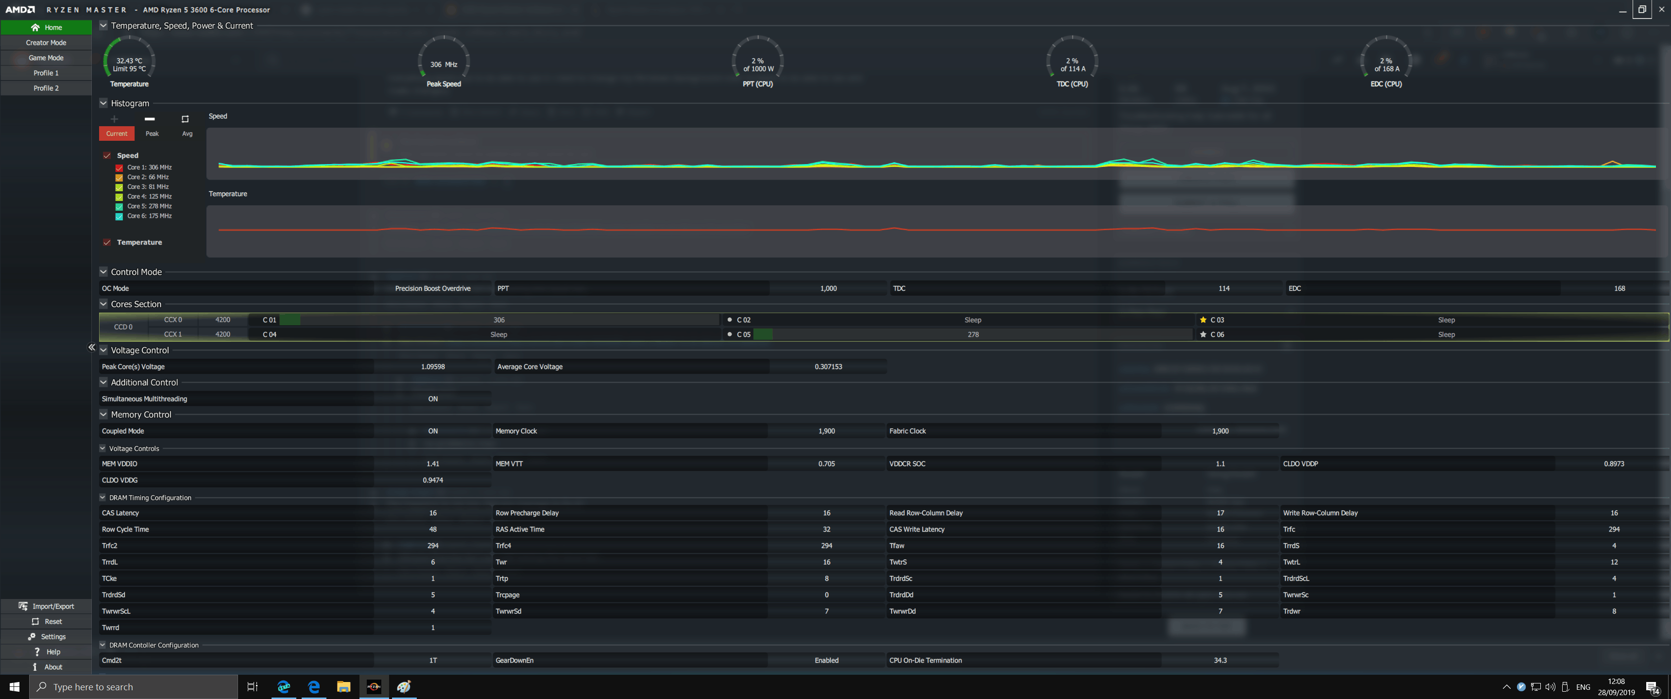This screenshot has width=1671, height=699.
Task: Collapse the Control Mode section
Action: pos(103,272)
